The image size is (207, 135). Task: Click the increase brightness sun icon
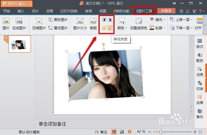coord(104,28)
